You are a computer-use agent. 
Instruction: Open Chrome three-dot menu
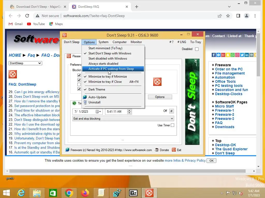(x=255, y=16)
